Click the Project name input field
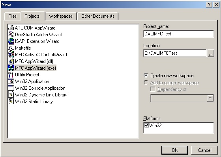Screen dimensions: 221x157 coord(179,34)
